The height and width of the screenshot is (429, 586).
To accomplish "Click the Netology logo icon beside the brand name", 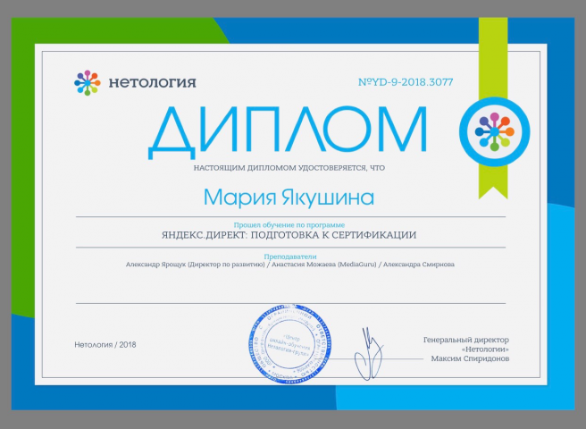I will [x=88, y=82].
